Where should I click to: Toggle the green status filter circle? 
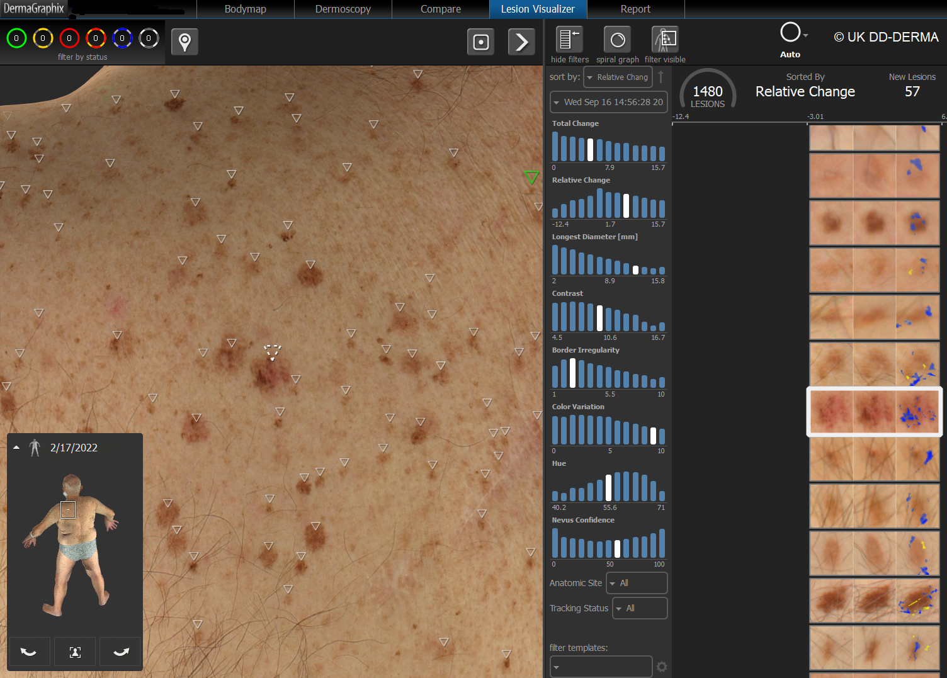pyautogui.click(x=16, y=38)
